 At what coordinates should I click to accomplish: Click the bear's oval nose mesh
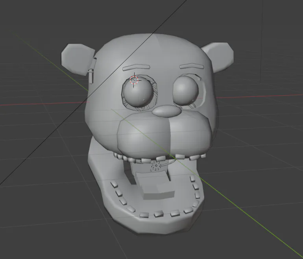pyautogui.click(x=167, y=111)
